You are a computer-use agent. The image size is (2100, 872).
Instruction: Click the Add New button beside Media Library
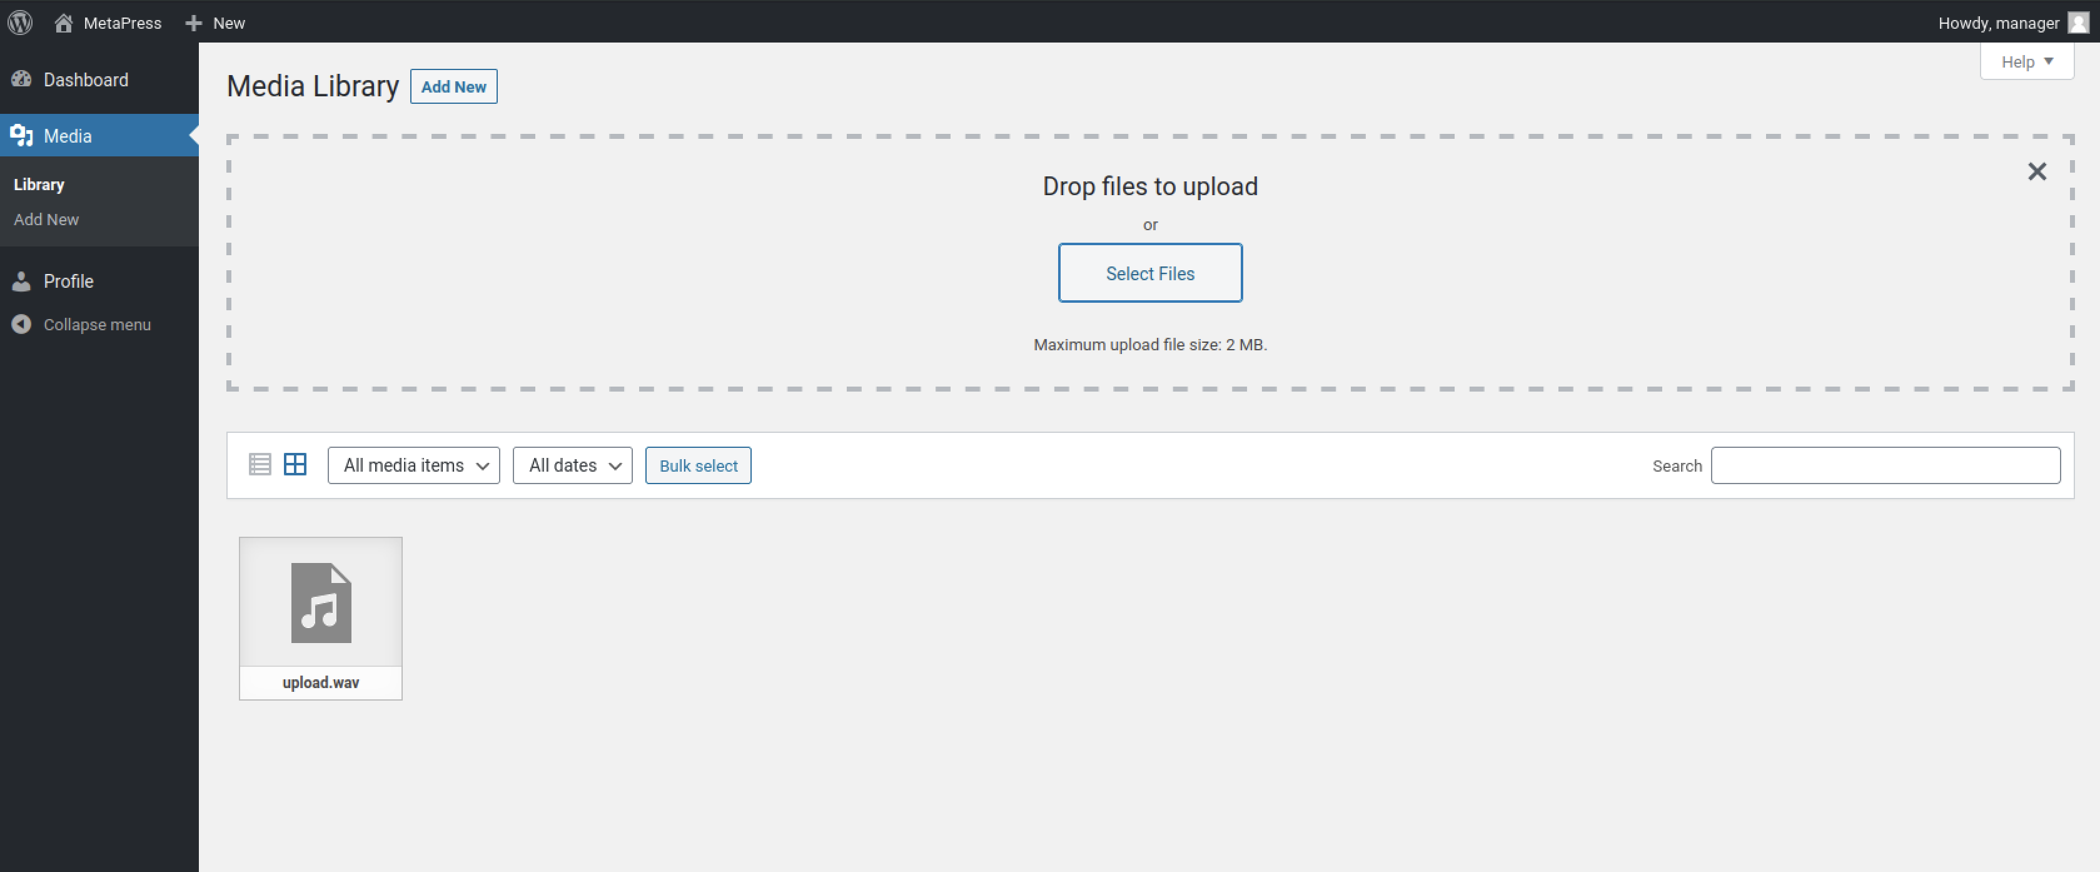[x=453, y=86]
